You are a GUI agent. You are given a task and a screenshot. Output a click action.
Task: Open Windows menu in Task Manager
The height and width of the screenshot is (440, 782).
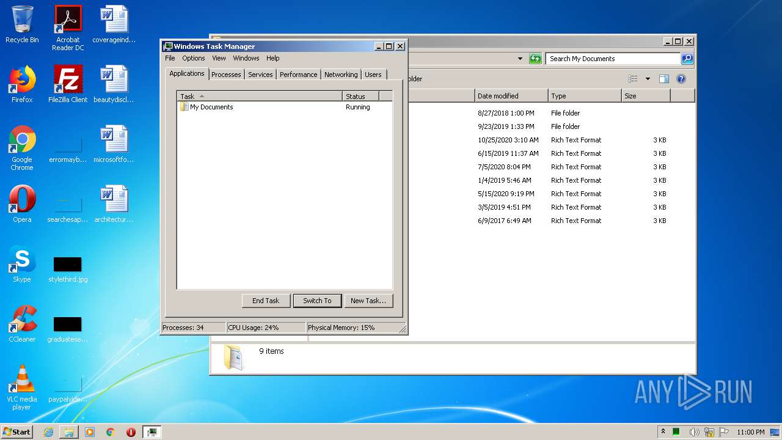coord(246,58)
